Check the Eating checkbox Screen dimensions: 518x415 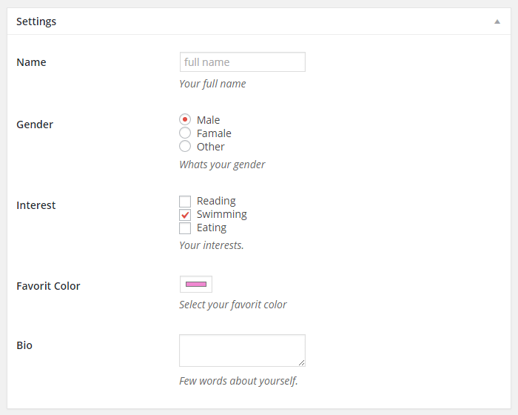click(x=185, y=228)
